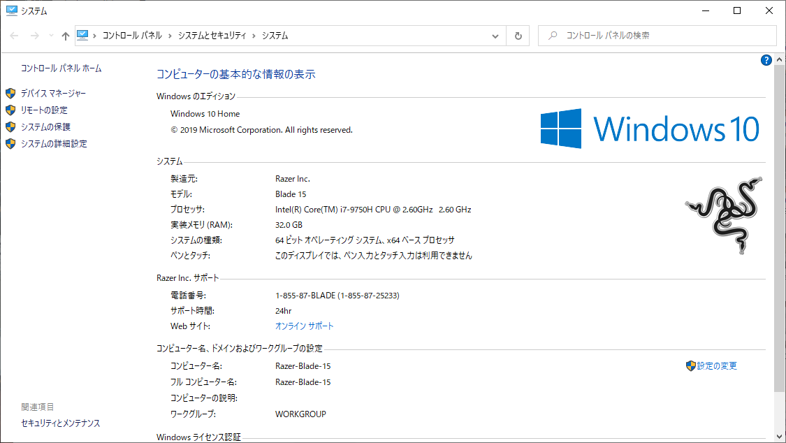Click the コンピューターの説明 label
The image size is (786, 443).
tap(204, 398)
